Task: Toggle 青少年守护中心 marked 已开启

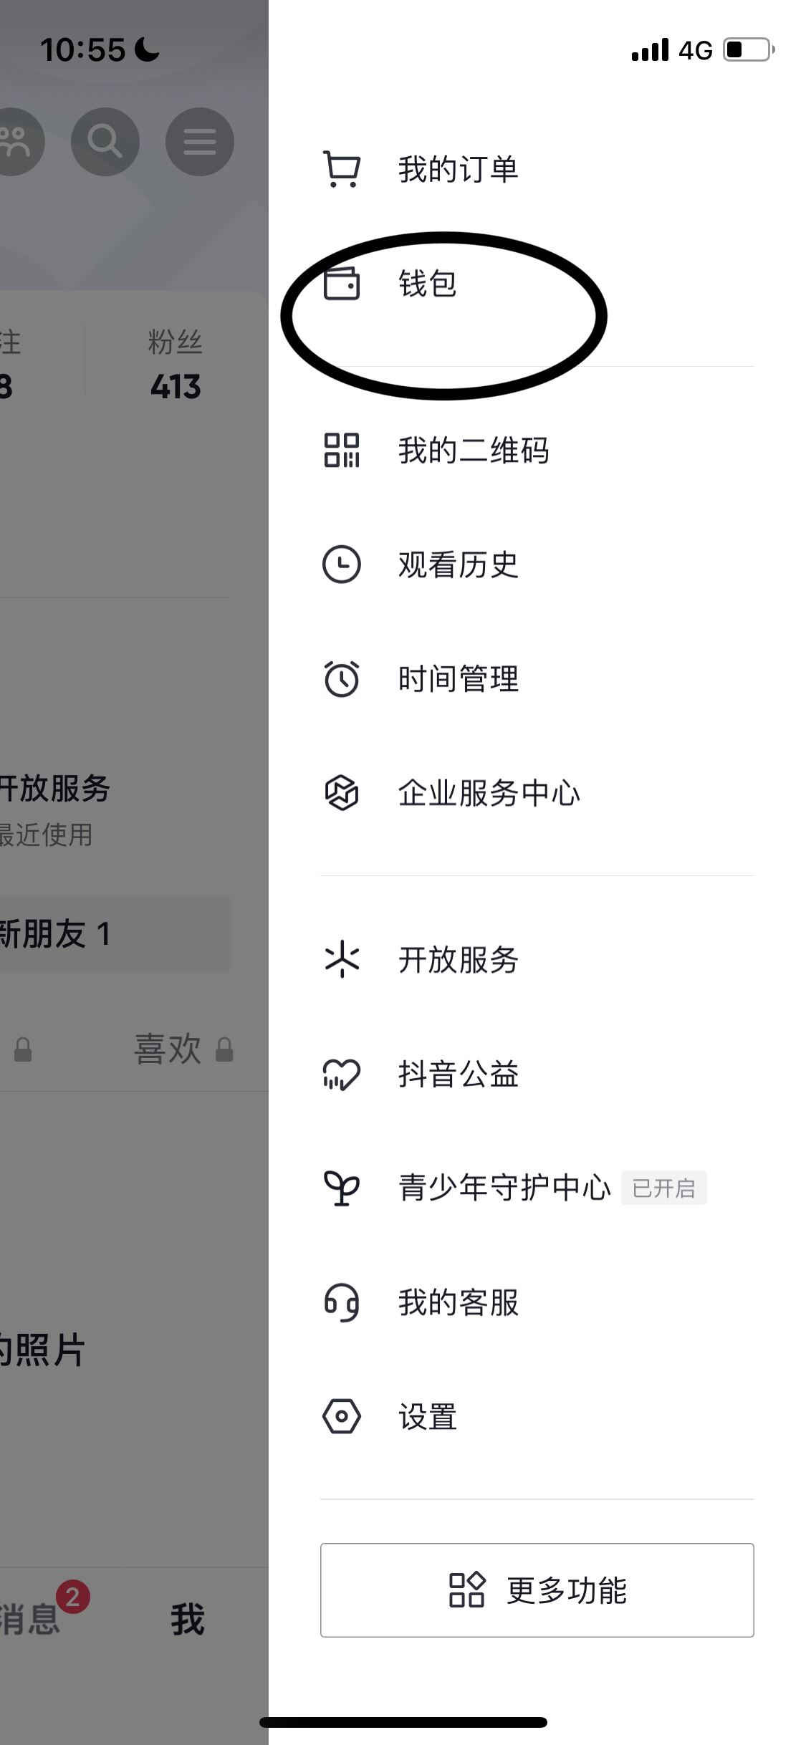Action: point(663,1188)
